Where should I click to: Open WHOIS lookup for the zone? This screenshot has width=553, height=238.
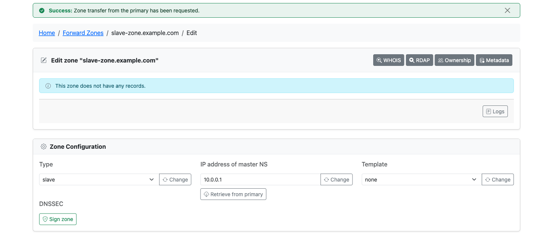pyautogui.click(x=389, y=60)
